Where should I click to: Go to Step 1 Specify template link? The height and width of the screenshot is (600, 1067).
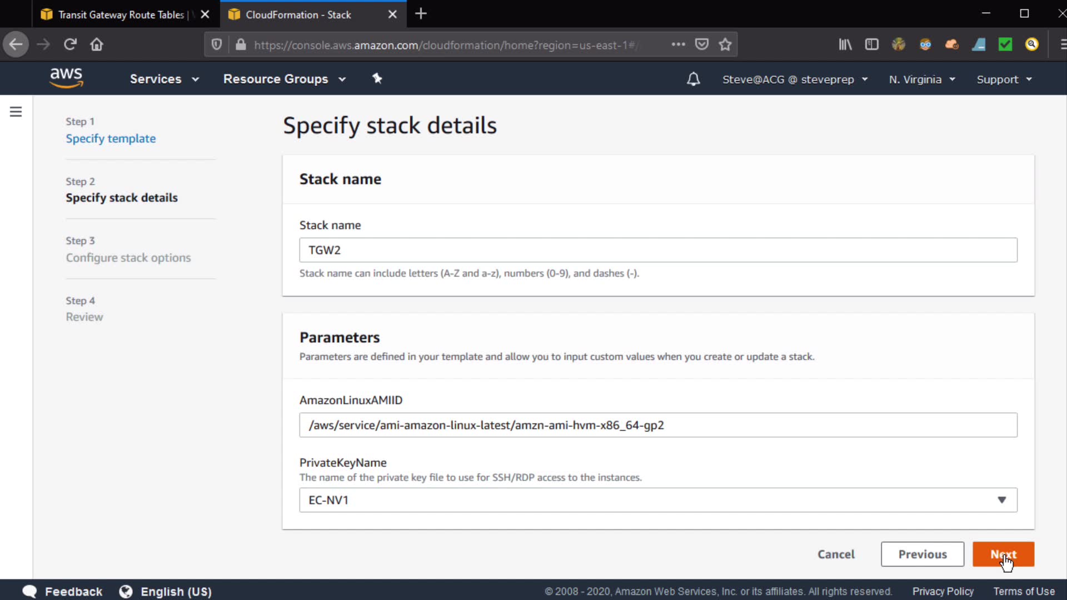(111, 138)
